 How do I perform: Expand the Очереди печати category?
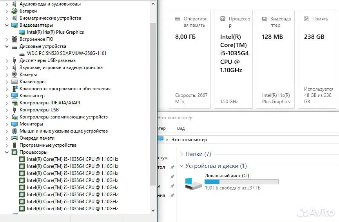[x=7, y=138]
